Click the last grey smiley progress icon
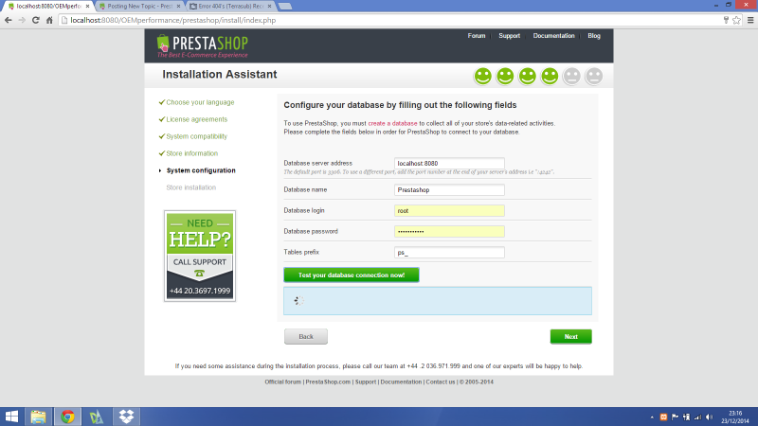This screenshot has width=758, height=426. click(x=594, y=76)
